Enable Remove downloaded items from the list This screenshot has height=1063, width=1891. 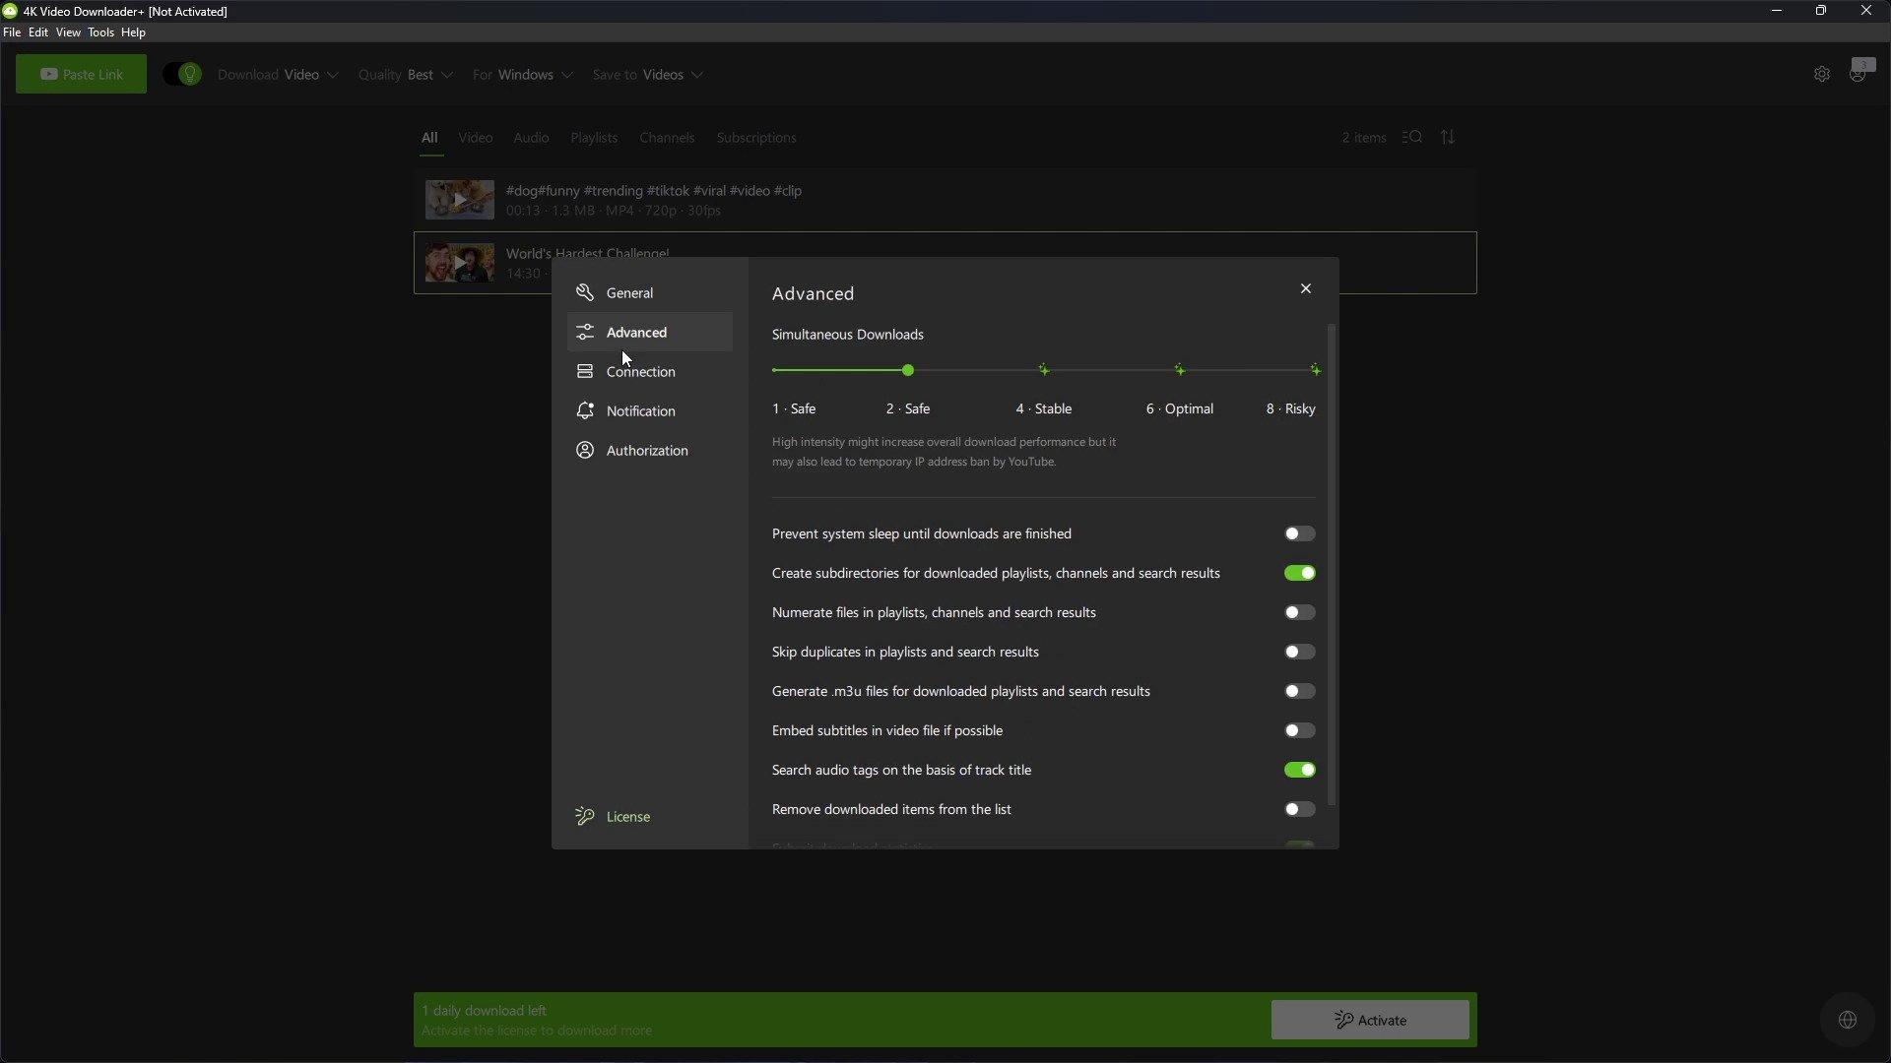click(1299, 809)
